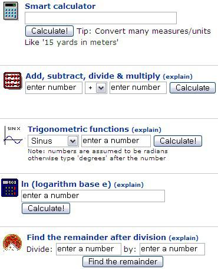Expand the Sinus function dropdown

(53, 141)
